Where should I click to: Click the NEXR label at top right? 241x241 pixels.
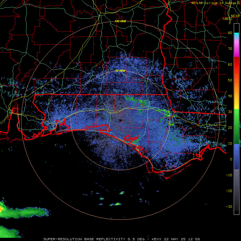[x=235, y=16]
